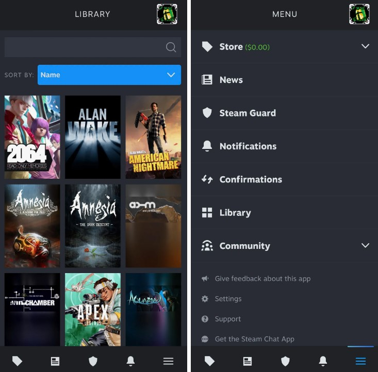Open Confirmations from the menu list
The width and height of the screenshot is (378, 372).
coord(251,179)
